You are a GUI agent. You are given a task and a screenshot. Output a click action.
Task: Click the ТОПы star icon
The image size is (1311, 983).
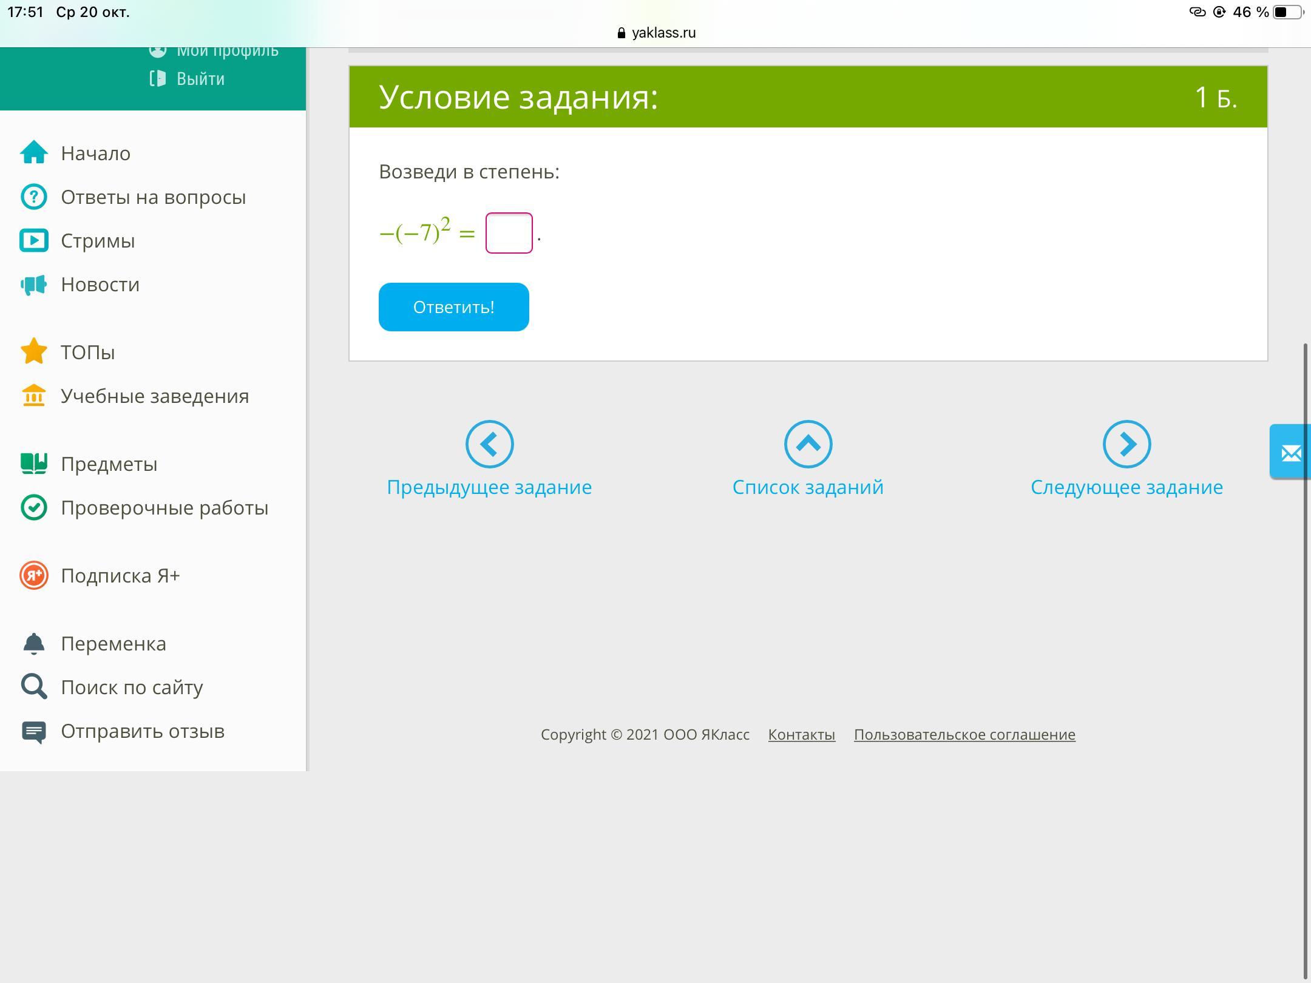pyautogui.click(x=34, y=351)
